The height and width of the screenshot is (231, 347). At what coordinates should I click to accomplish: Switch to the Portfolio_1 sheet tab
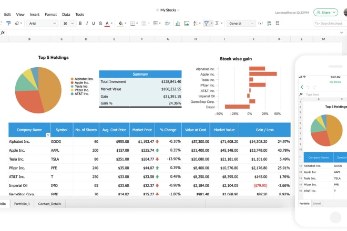22,204
